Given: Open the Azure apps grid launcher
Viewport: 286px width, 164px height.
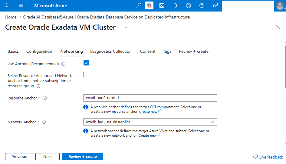Looking at the screenshot, I should point(6,5).
